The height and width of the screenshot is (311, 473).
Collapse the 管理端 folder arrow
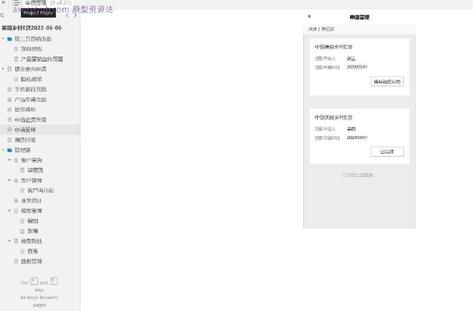3,150
